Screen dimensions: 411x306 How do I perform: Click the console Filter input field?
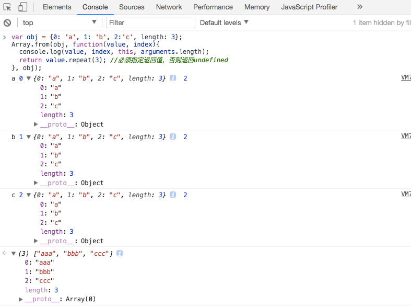pos(150,23)
